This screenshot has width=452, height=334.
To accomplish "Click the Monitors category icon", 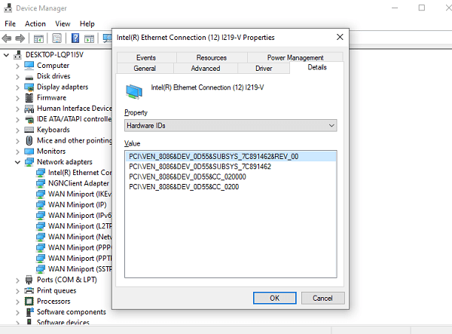I will click(x=29, y=151).
